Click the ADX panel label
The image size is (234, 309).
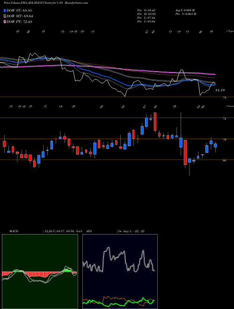pos(89,231)
